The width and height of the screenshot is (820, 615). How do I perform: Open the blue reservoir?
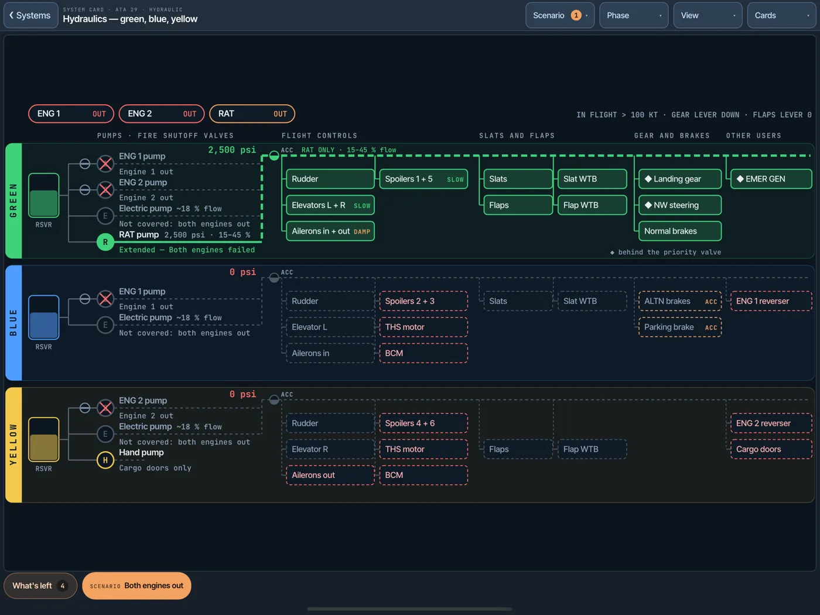[44, 317]
